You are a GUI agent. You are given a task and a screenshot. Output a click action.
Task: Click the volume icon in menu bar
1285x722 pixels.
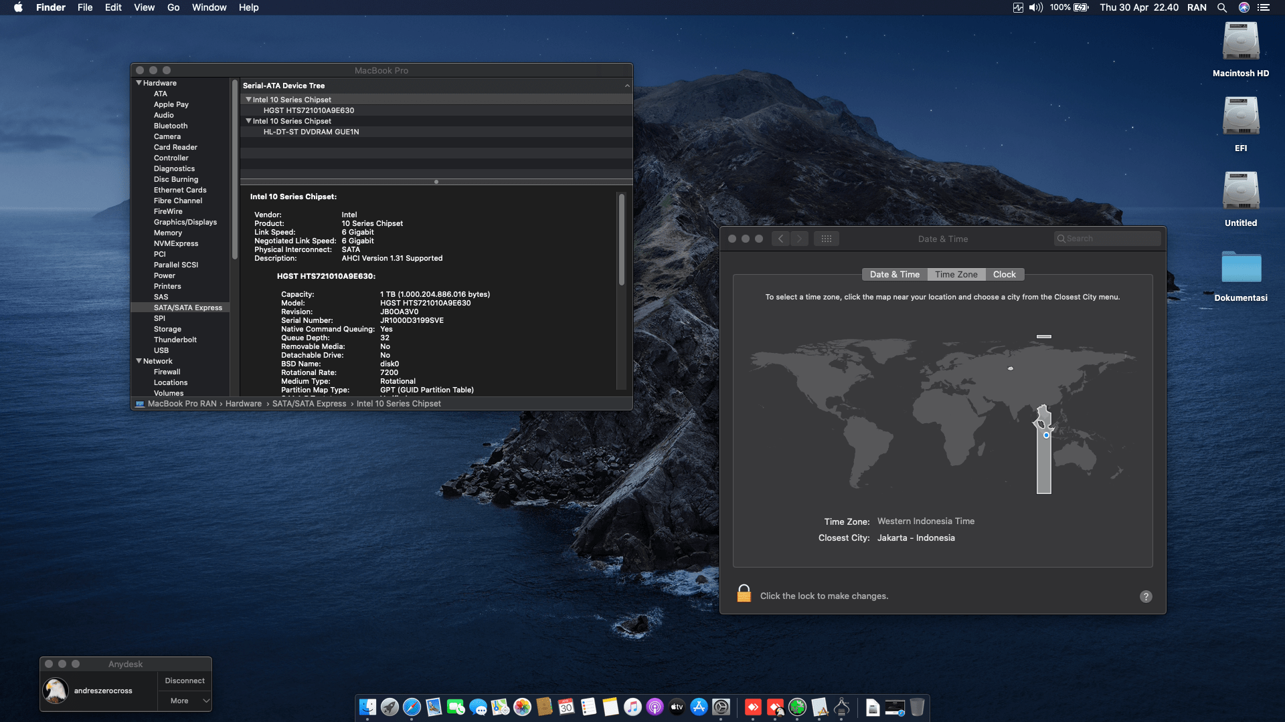coord(1036,7)
